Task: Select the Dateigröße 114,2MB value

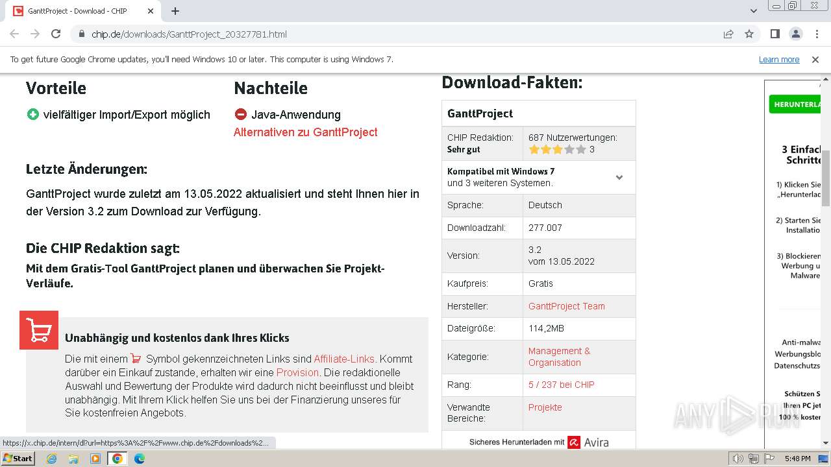Action: pos(546,328)
